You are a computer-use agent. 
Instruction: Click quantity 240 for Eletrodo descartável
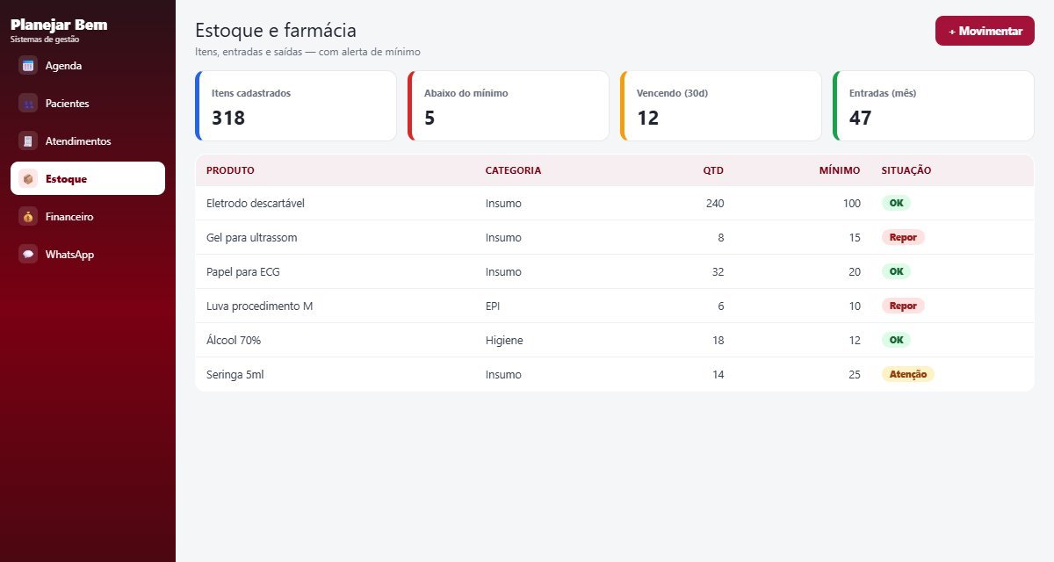pos(715,204)
